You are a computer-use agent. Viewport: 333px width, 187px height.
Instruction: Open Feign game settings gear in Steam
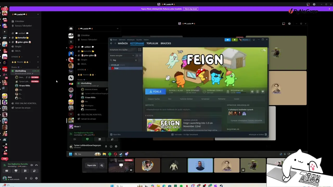tap(252, 92)
